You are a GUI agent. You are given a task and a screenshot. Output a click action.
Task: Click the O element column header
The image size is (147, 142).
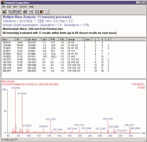[108, 39]
